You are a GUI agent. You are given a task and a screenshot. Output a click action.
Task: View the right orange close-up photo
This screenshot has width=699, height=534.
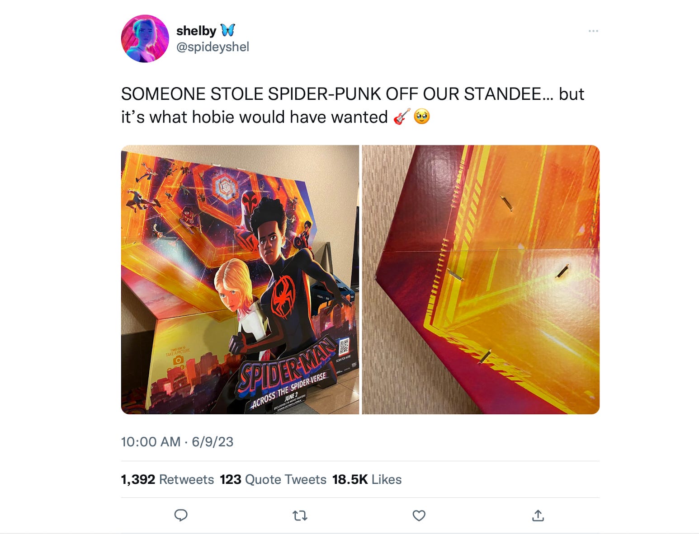[x=481, y=280]
